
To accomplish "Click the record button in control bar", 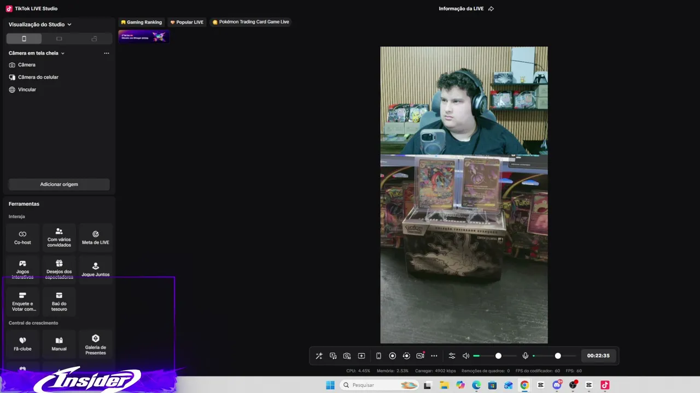I will [393, 356].
